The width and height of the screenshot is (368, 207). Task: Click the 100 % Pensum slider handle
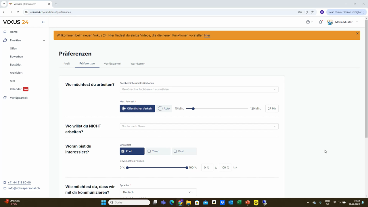(x=187, y=168)
